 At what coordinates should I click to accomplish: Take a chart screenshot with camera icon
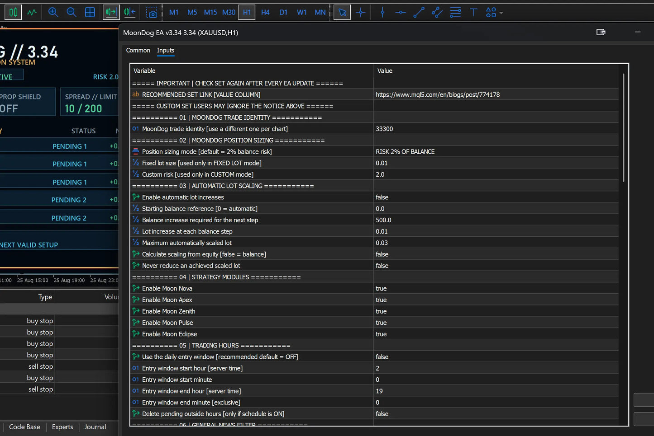pos(152,12)
